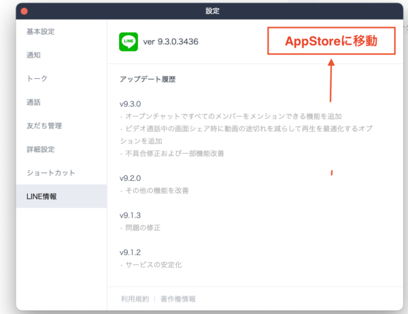Click the その他の機能を改善 note
This screenshot has width=408, height=314.
pos(154,191)
